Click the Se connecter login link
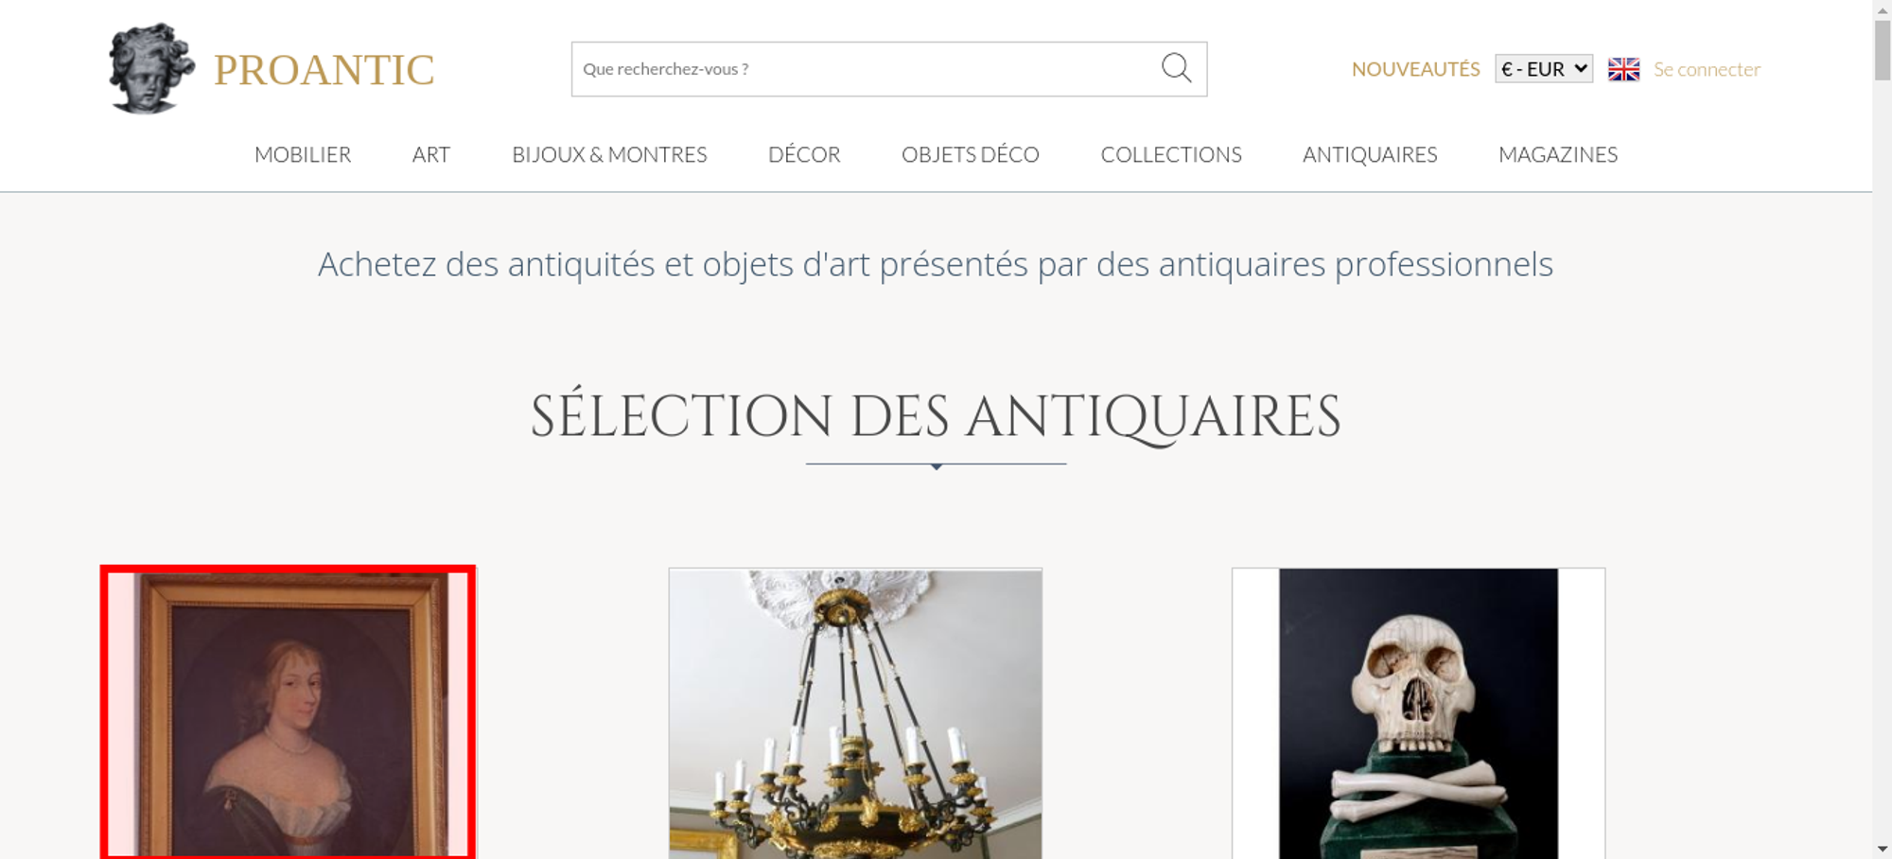 click(1707, 69)
